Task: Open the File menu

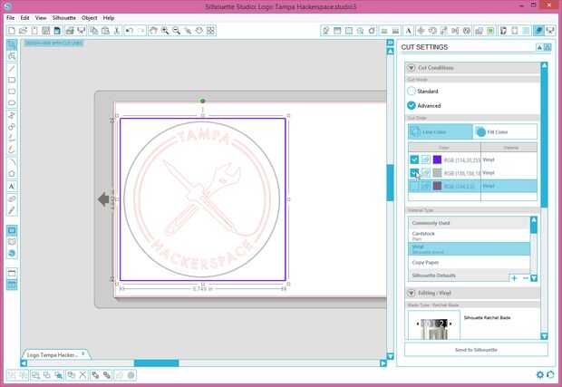Action: pos(10,17)
